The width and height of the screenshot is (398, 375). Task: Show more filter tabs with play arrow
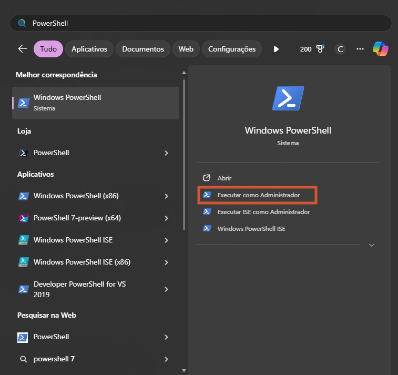[276, 49]
